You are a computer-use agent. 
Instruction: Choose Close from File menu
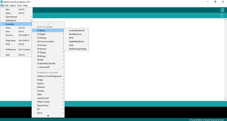(16, 28)
